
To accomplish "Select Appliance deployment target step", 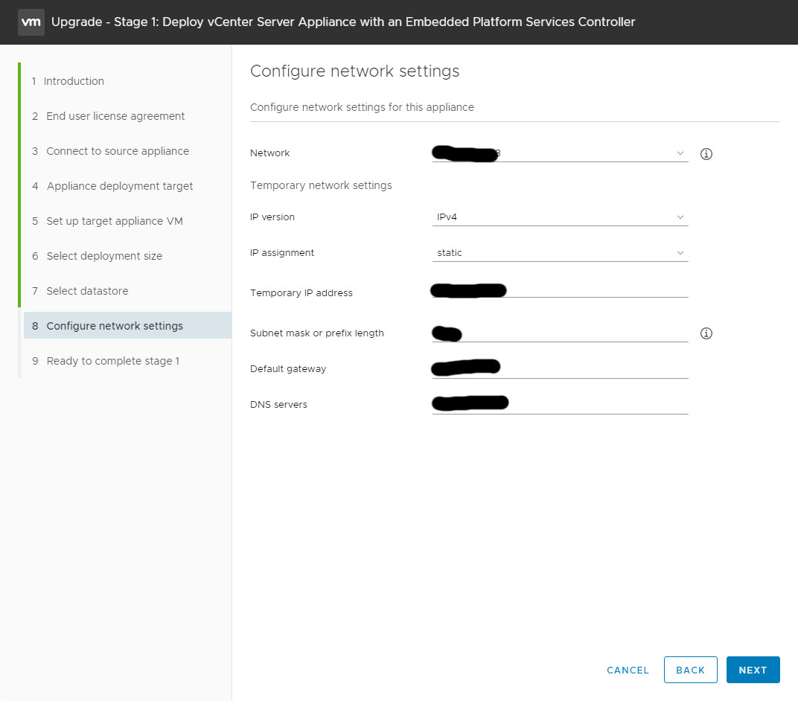I will [112, 186].
